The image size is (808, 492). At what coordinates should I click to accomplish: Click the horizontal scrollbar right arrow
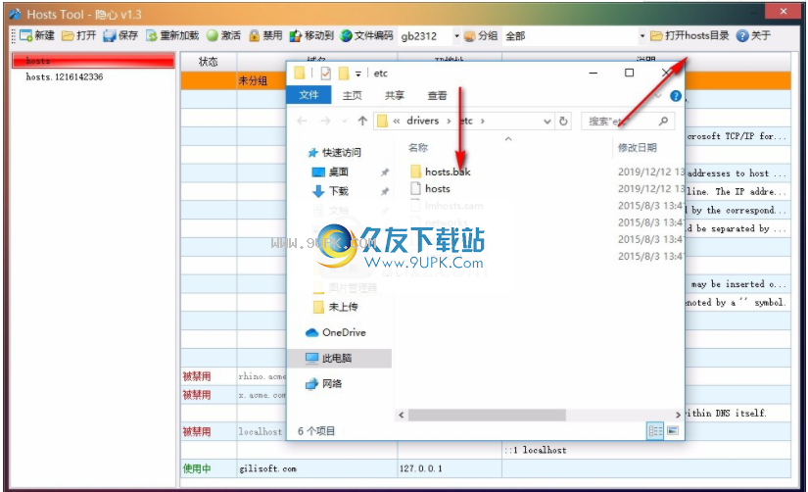(678, 415)
